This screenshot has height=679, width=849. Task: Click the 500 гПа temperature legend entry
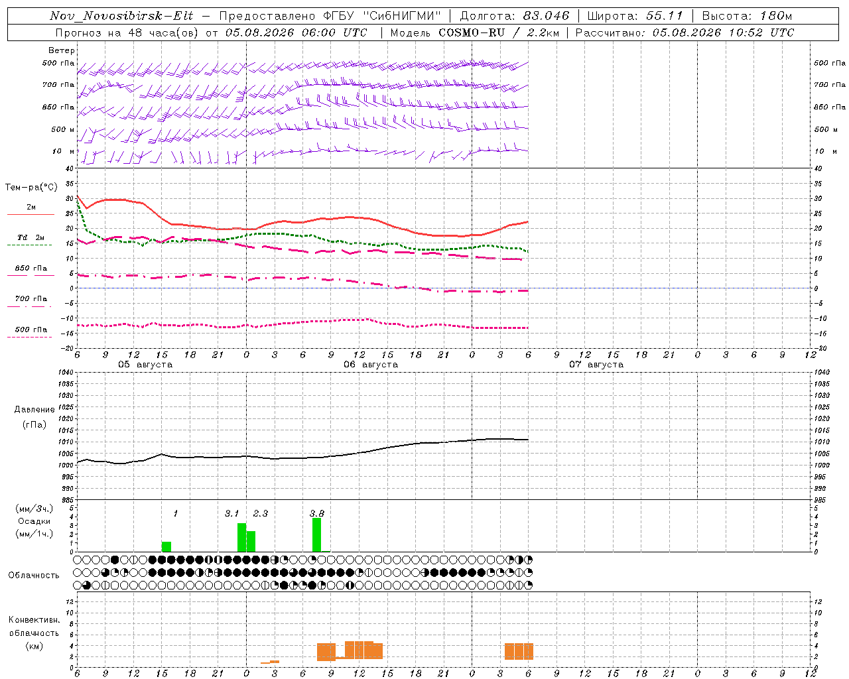(x=31, y=330)
